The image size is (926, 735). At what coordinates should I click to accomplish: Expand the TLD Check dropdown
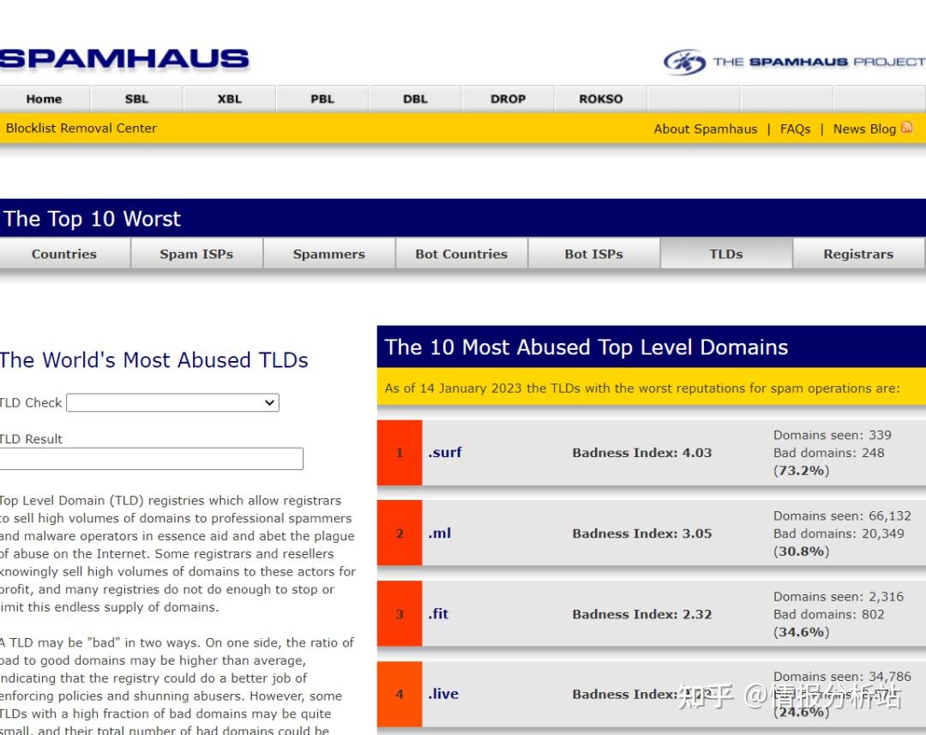pos(172,402)
